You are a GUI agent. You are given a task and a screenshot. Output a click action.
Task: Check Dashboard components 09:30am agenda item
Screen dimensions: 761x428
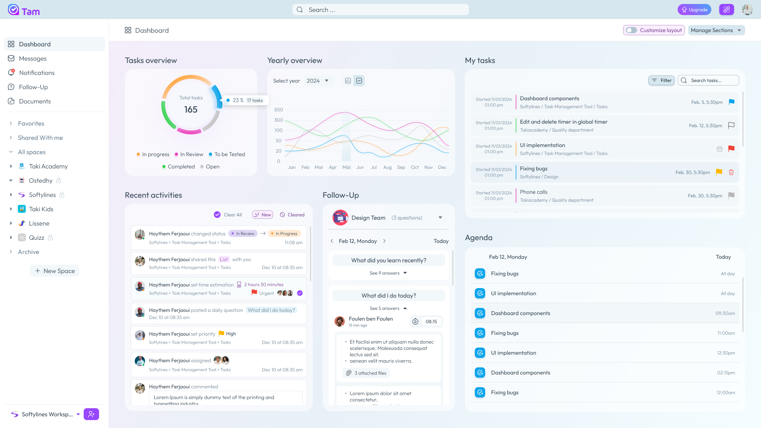tap(480, 313)
